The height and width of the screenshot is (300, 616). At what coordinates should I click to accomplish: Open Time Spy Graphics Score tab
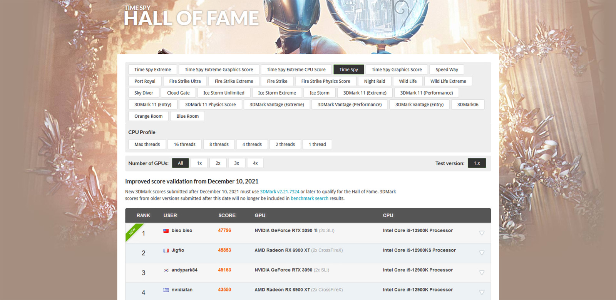(397, 70)
